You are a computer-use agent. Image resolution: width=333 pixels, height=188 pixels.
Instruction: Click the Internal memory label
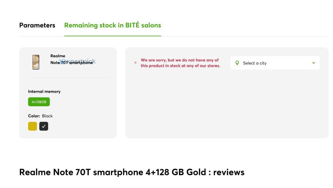pyautogui.click(x=44, y=92)
